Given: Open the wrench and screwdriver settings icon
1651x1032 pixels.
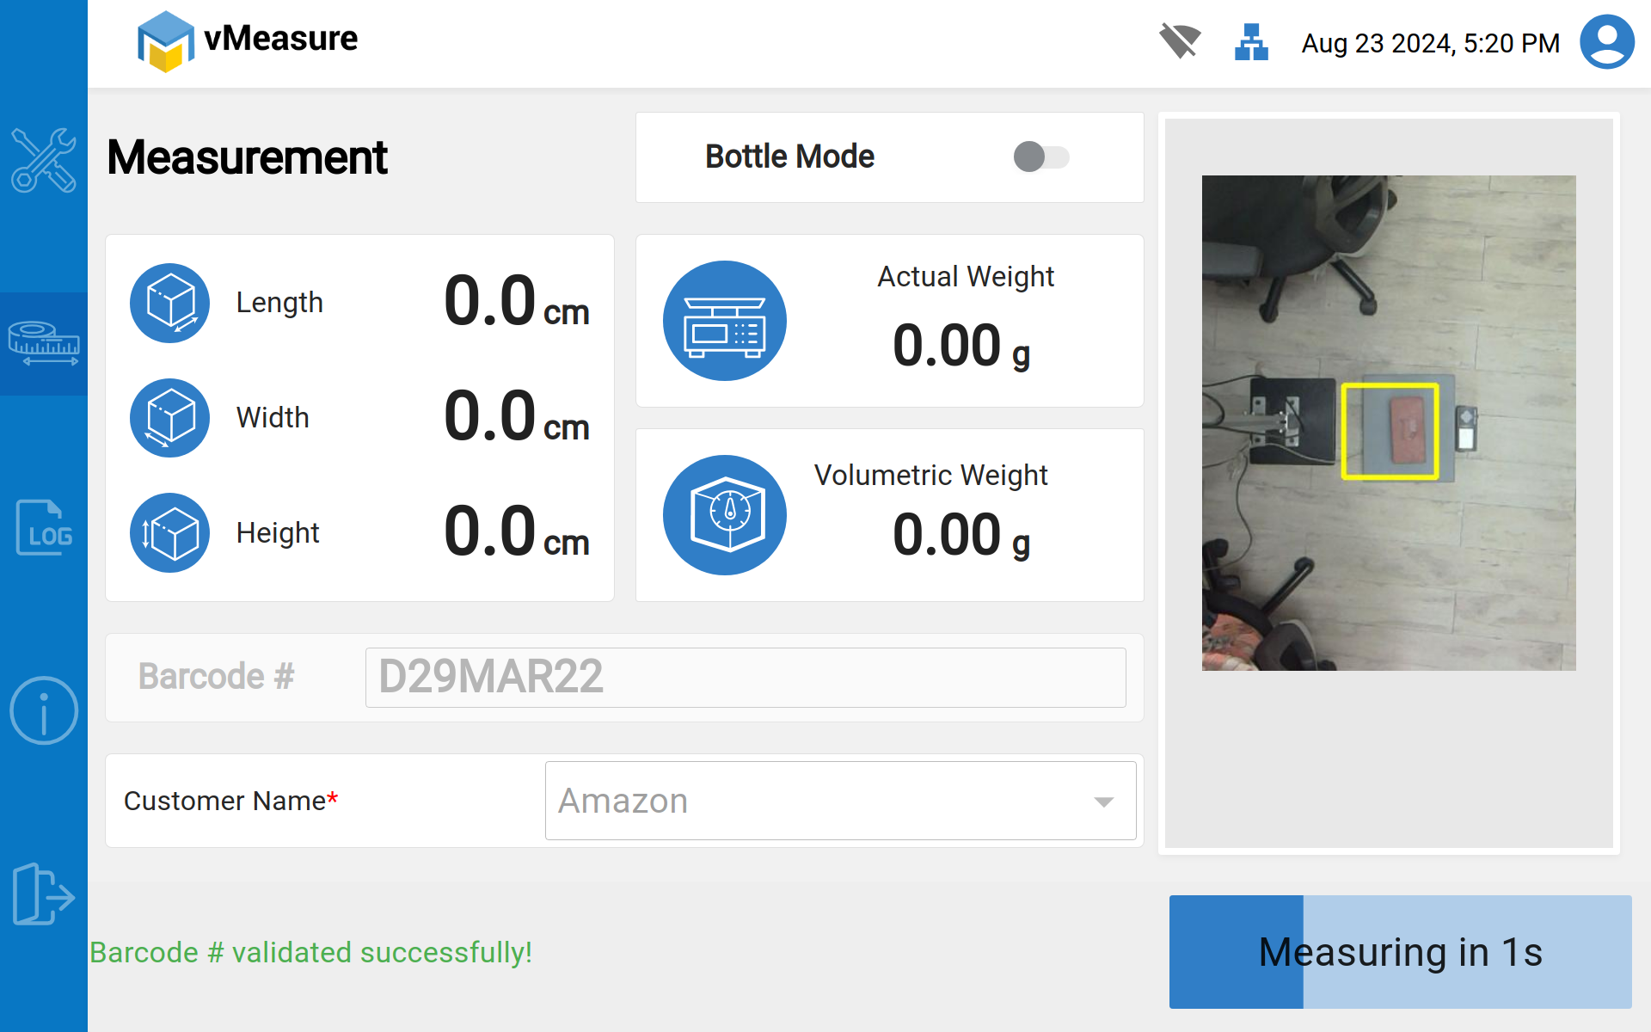Looking at the screenshot, I should (43, 160).
